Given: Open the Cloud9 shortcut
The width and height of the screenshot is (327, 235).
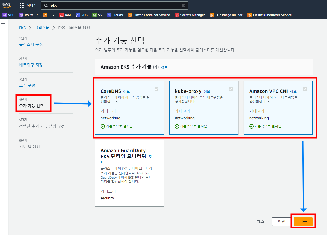Looking at the screenshot, I should (115, 15).
